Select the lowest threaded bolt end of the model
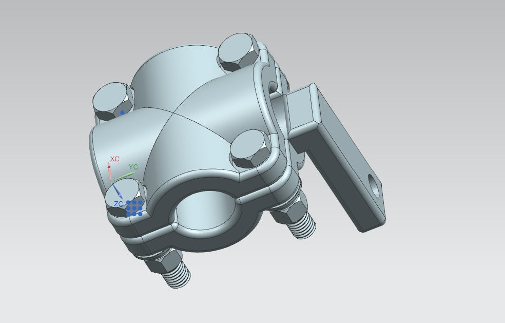Viewport: 505px width, 323px height. (x=176, y=274)
